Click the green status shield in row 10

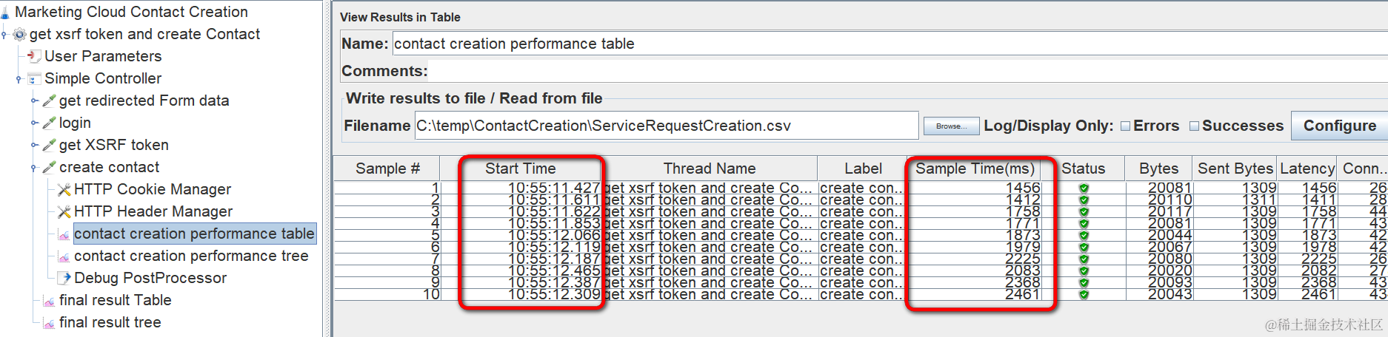(x=1084, y=295)
